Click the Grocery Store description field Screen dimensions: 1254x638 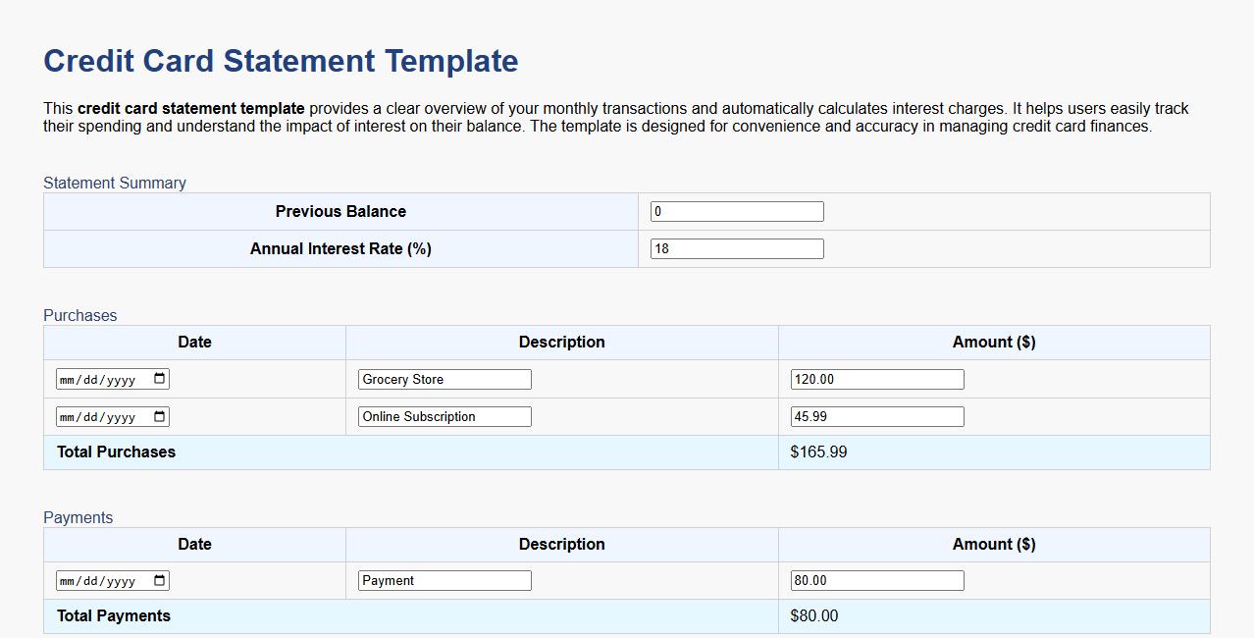[444, 379]
